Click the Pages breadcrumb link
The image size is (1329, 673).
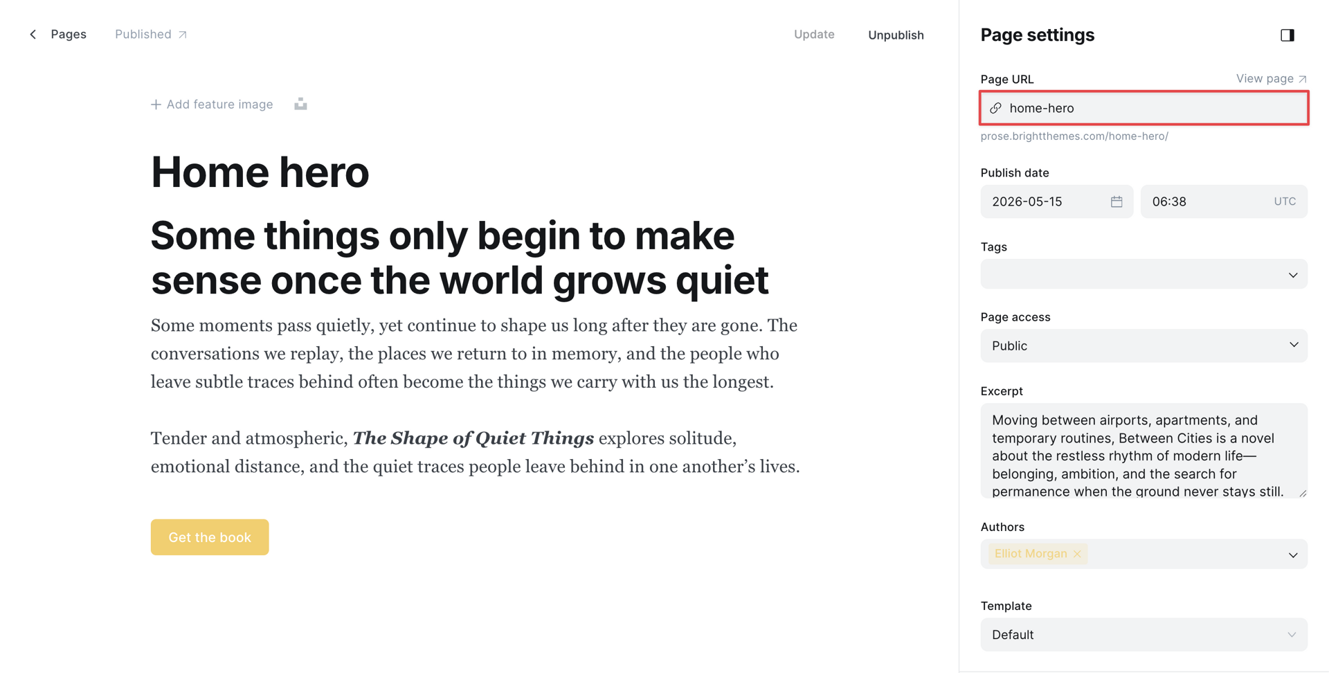coord(69,35)
